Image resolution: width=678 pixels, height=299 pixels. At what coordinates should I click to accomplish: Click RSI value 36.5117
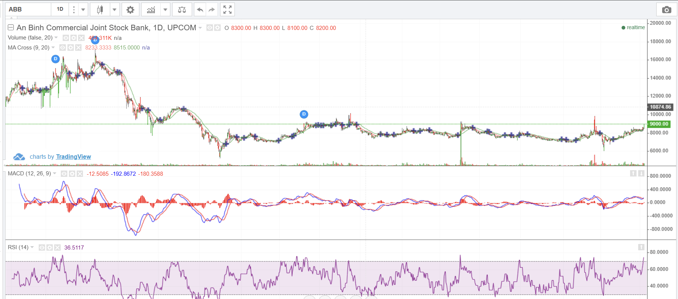click(x=74, y=248)
